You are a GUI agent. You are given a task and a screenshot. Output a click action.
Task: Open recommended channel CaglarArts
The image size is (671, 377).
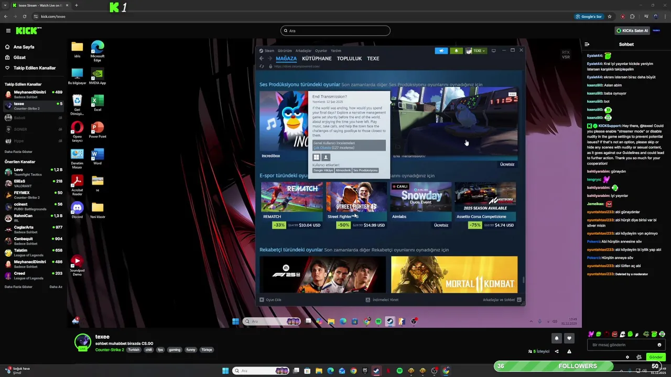click(x=34, y=229)
